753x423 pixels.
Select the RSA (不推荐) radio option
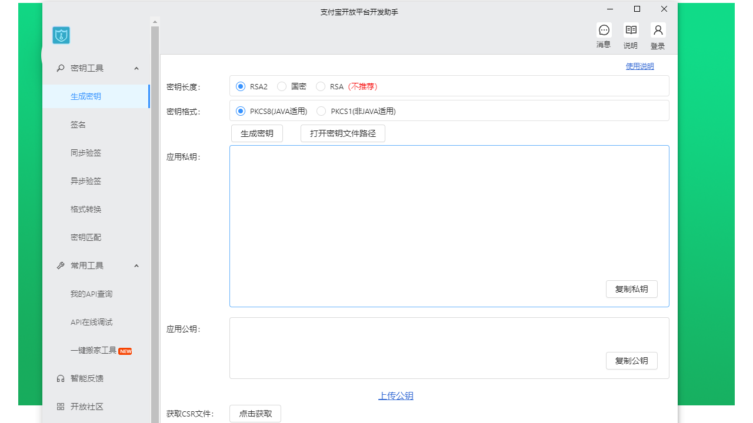(x=321, y=86)
